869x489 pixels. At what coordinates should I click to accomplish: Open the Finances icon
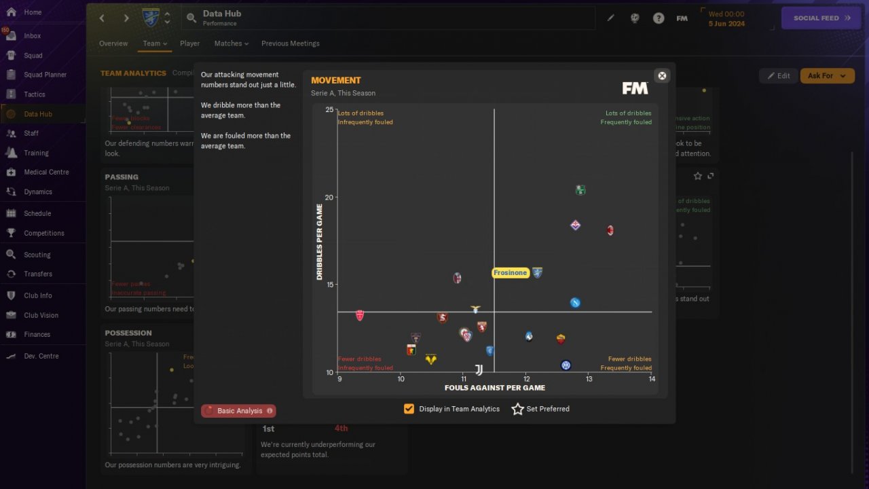[x=11, y=334]
